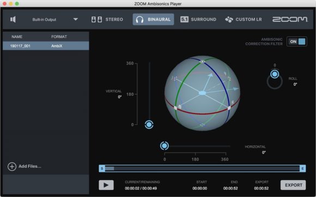The height and width of the screenshot is (197, 316).
Task: Click the Export button
Action: click(x=293, y=185)
